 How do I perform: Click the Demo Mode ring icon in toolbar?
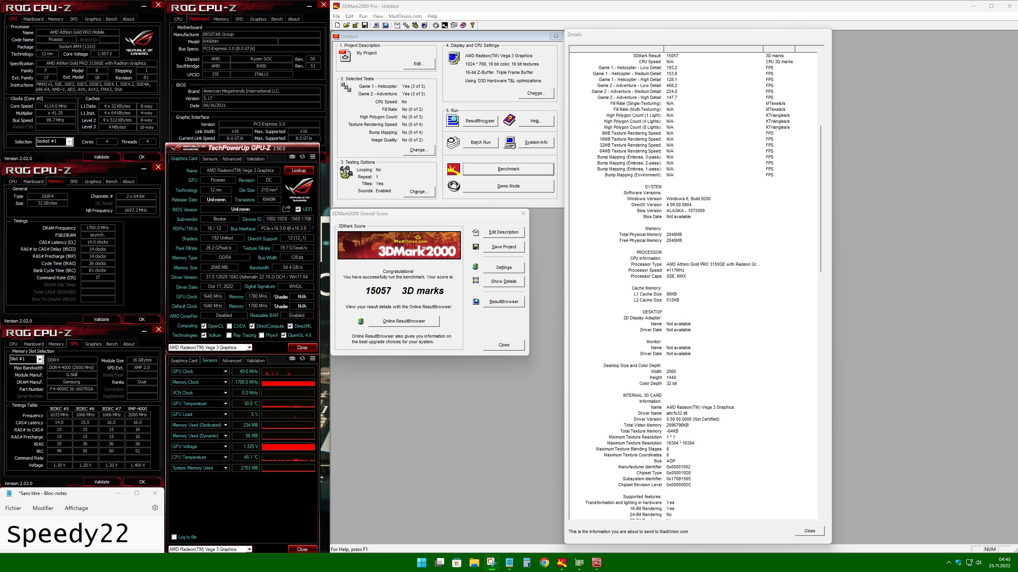(436, 25)
